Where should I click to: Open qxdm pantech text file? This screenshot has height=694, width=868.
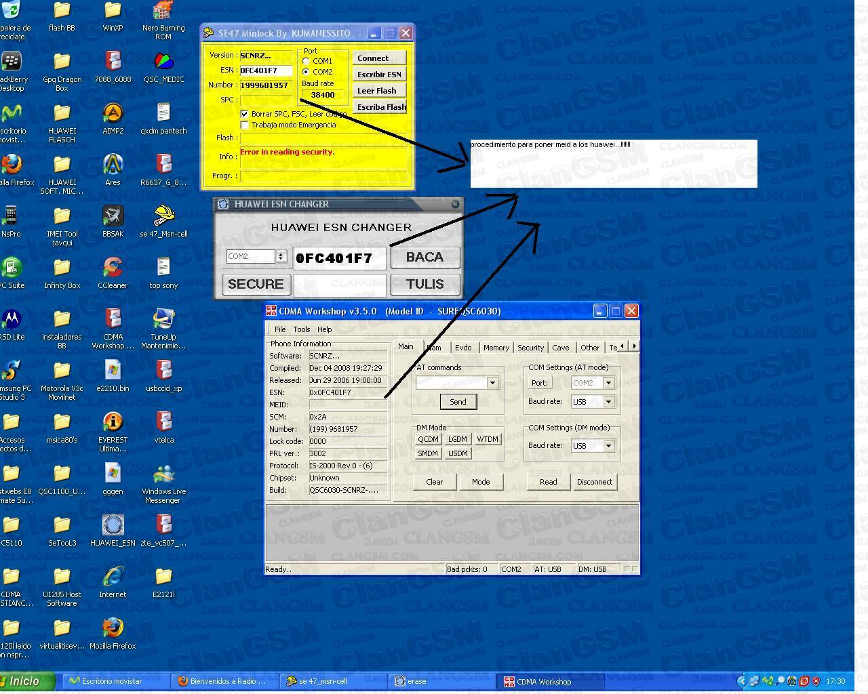163,113
